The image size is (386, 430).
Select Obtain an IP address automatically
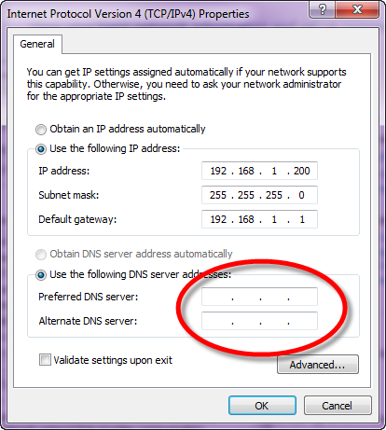coord(41,130)
